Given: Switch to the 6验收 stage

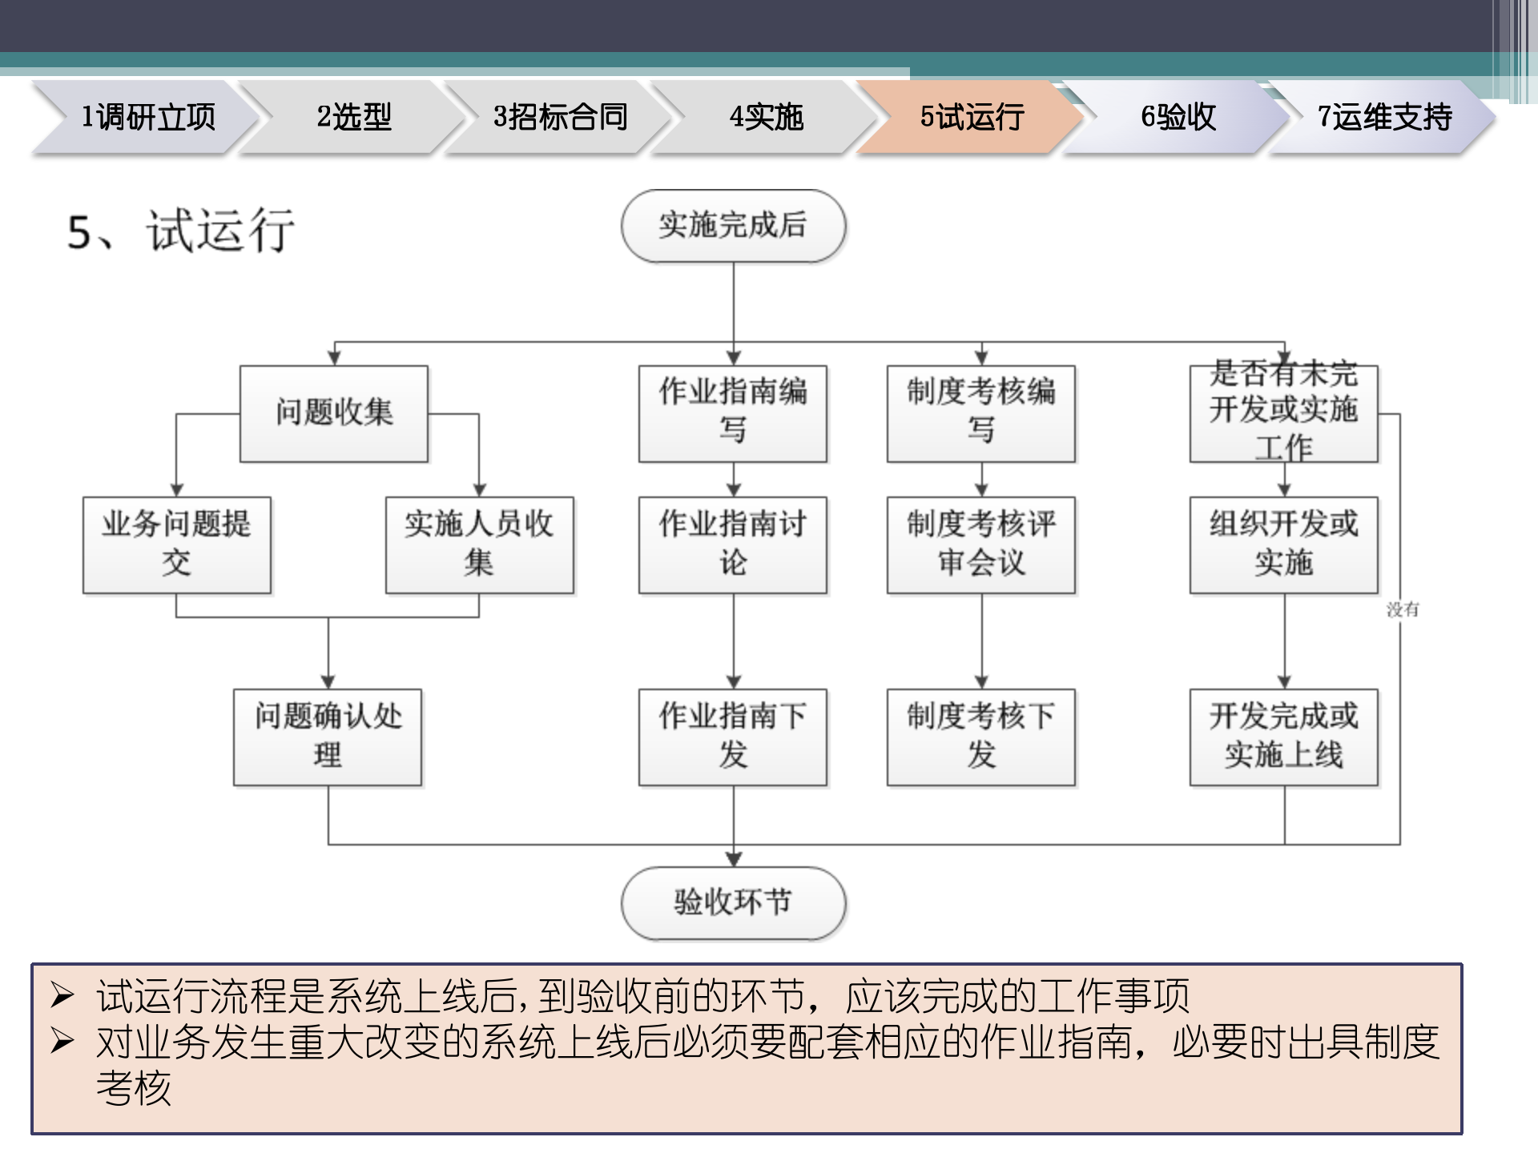Looking at the screenshot, I should point(1178,119).
